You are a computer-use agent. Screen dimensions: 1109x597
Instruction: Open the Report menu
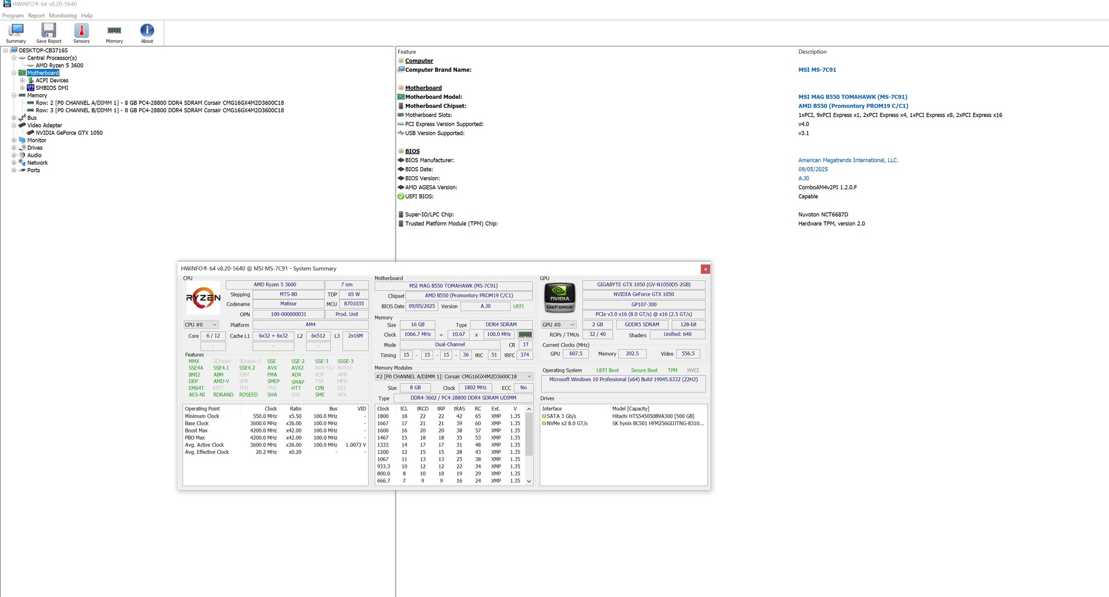point(36,16)
